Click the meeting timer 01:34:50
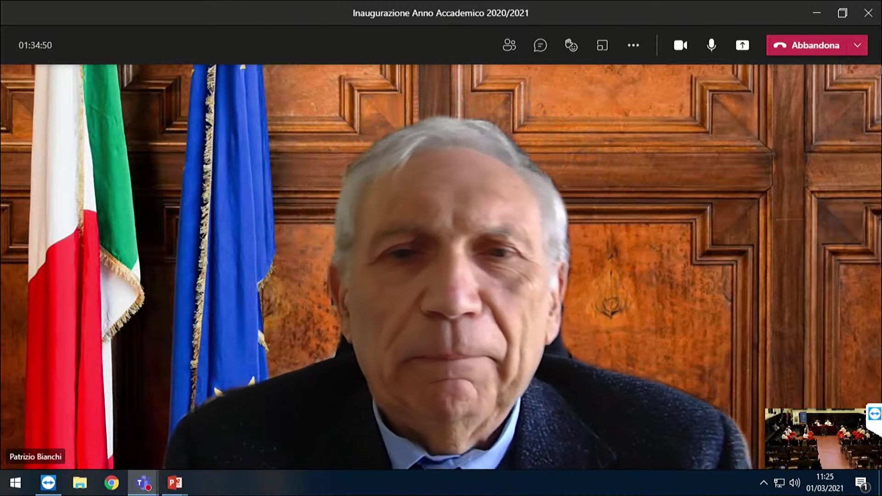This screenshot has width=882, height=496. (35, 45)
